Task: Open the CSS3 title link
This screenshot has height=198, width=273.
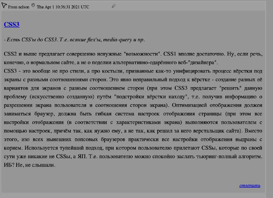Action: 12,24
